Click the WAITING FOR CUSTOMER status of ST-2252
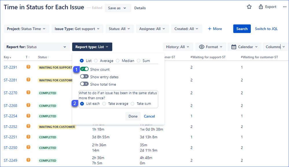This screenshot has height=167, width=289. [x=57, y=127]
